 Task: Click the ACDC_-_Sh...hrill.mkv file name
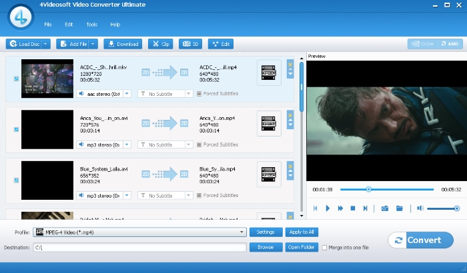coord(103,67)
